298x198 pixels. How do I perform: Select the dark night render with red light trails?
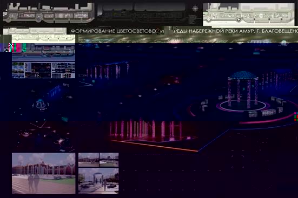pyautogui.click(x=43, y=135)
